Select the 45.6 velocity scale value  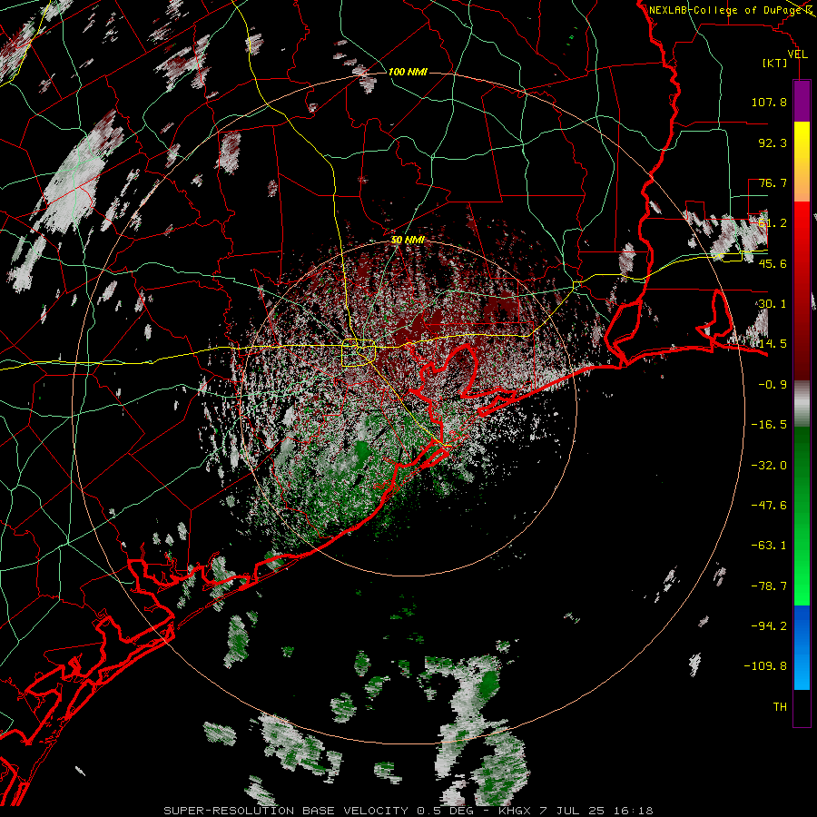pyautogui.click(x=773, y=263)
